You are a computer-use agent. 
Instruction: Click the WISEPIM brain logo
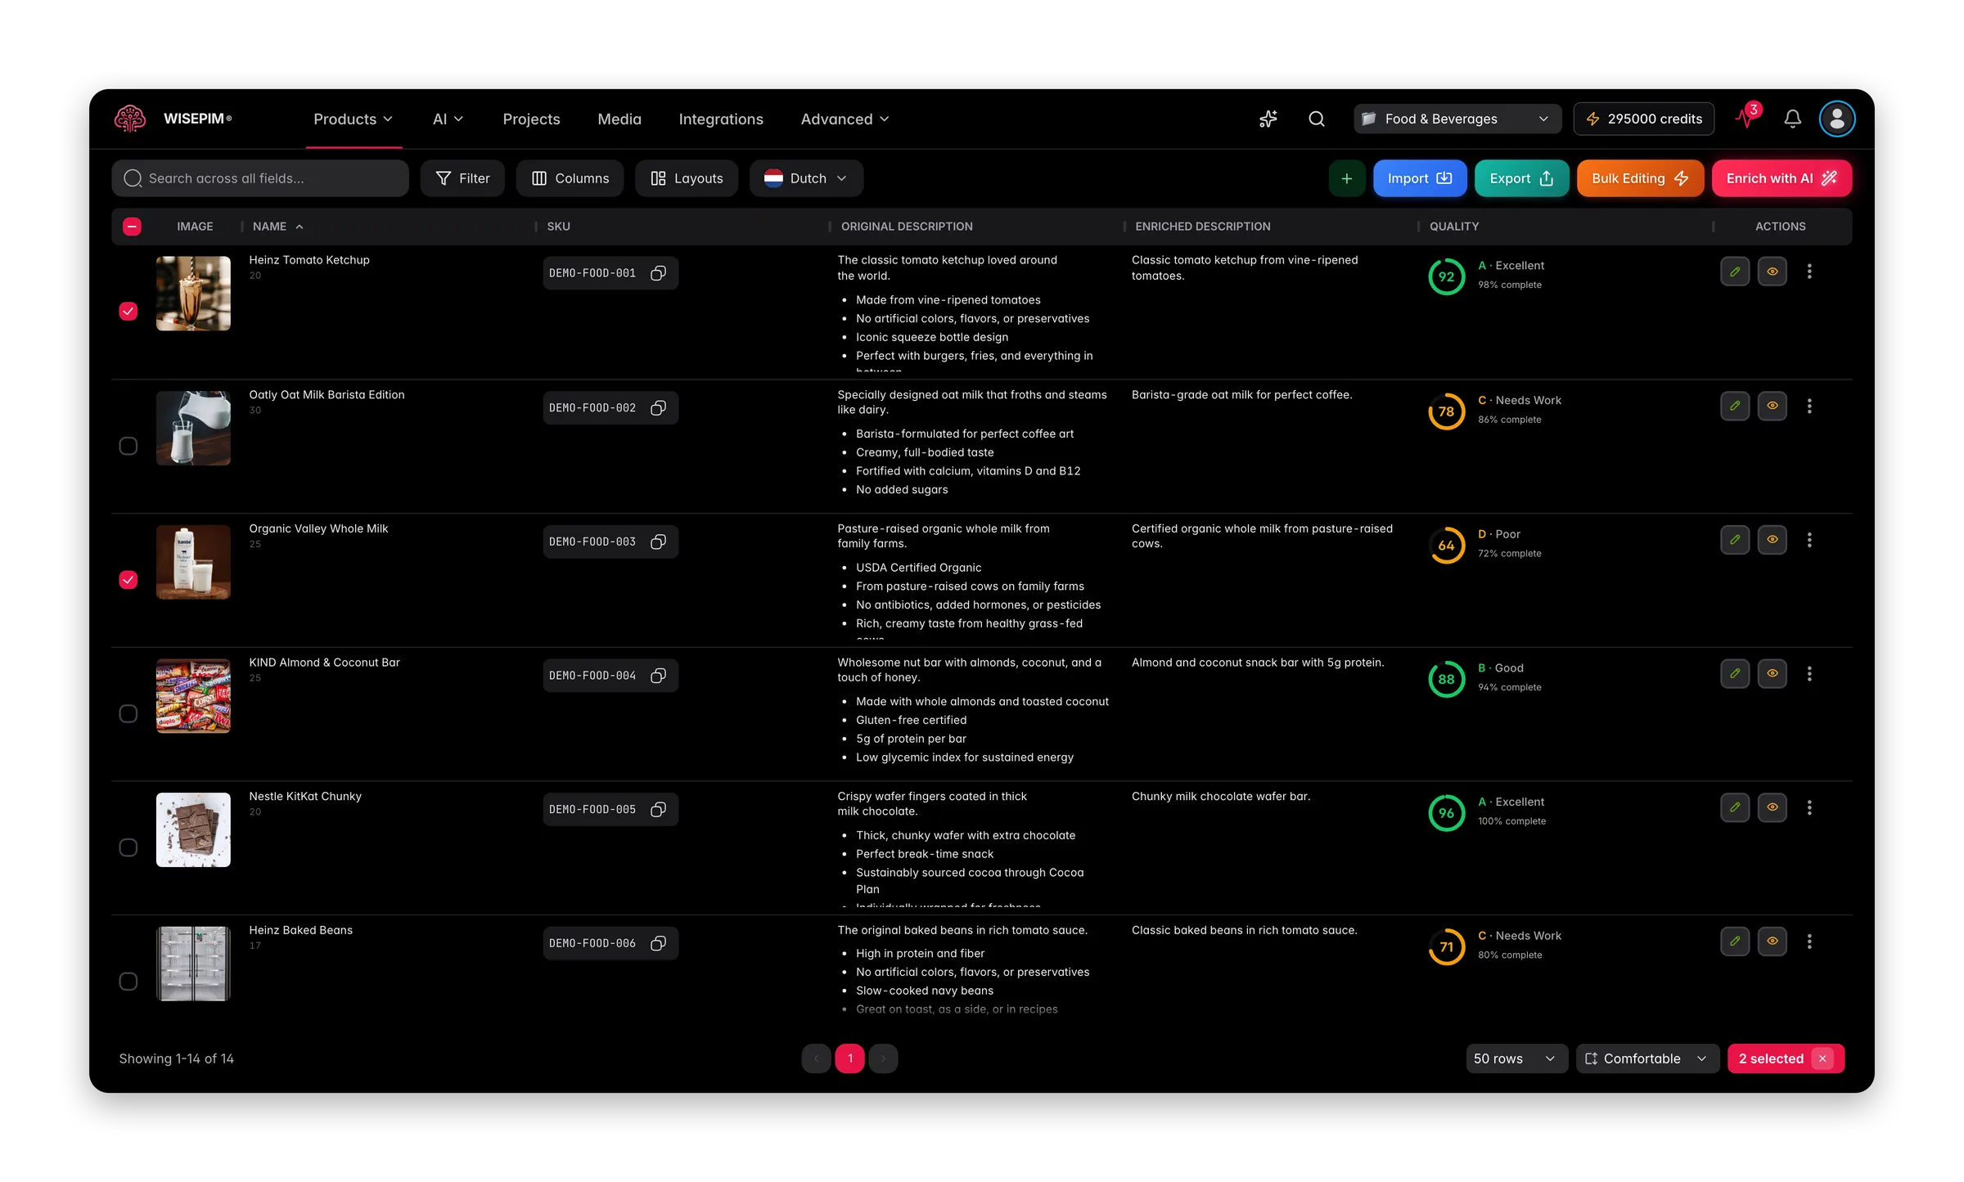pos(129,119)
